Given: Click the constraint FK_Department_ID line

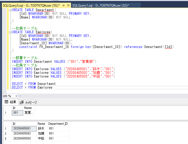Looking at the screenshot, I should click(x=96, y=47).
